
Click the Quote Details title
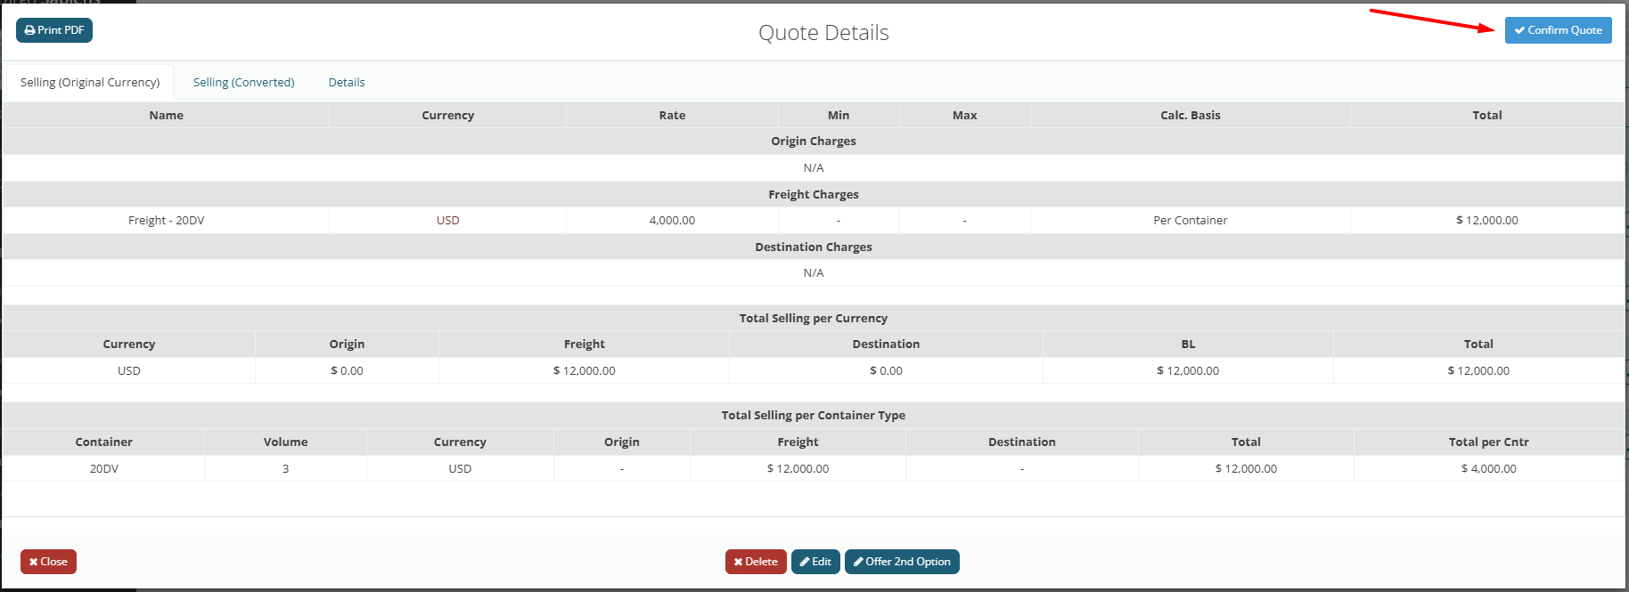click(823, 33)
